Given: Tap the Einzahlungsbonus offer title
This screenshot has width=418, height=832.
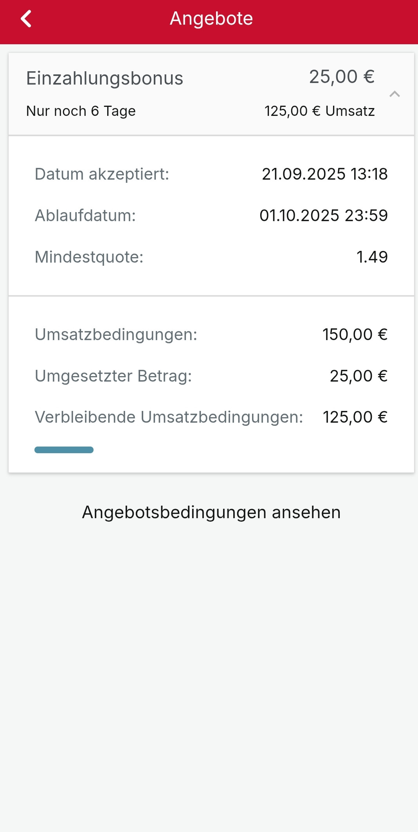Looking at the screenshot, I should (104, 78).
